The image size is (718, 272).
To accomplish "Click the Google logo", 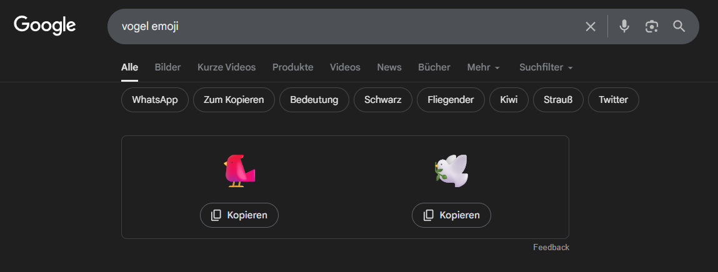I will (x=45, y=26).
